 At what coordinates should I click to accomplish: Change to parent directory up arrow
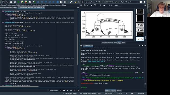pyautogui.click(x=144, y=2)
